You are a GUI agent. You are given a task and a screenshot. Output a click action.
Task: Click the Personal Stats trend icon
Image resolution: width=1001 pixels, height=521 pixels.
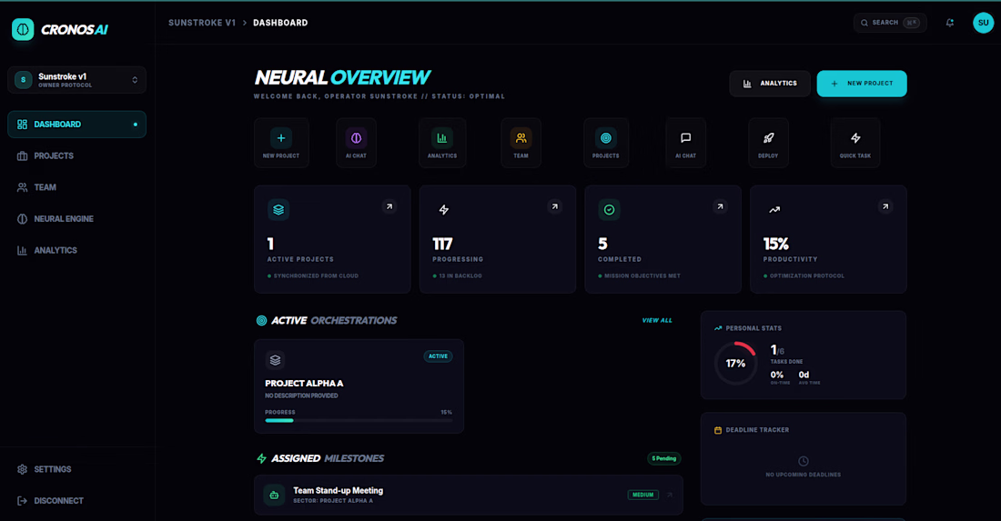(718, 328)
